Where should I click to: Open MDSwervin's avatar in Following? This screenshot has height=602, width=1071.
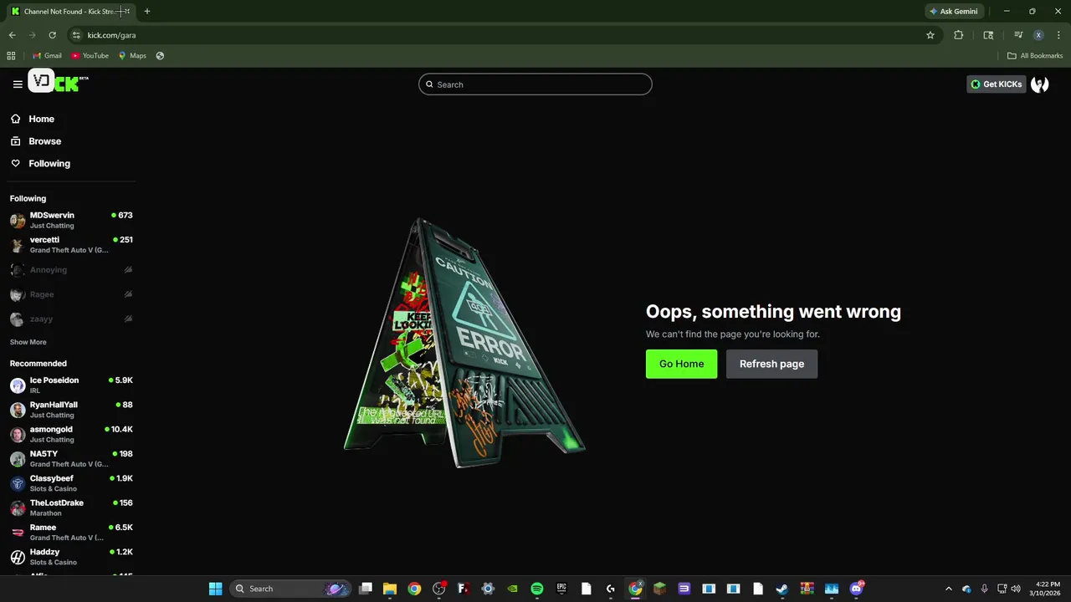(18, 221)
